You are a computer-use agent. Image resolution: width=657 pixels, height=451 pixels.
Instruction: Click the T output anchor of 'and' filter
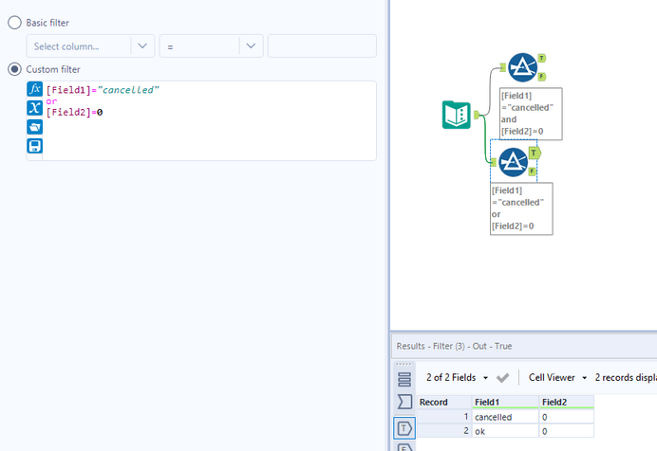tap(542, 58)
